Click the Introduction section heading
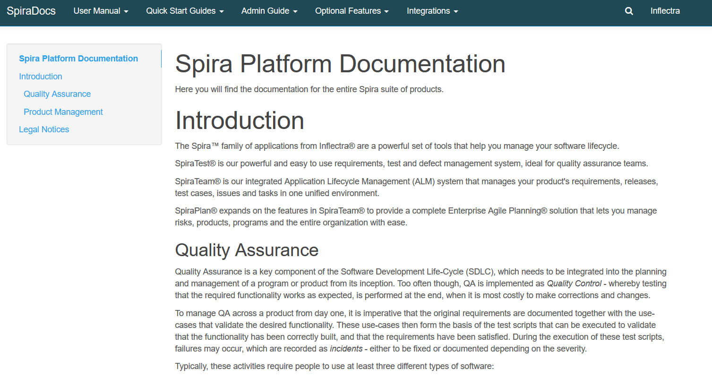 [239, 120]
